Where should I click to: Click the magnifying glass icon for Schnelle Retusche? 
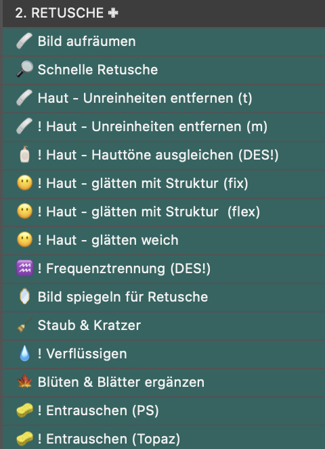[x=24, y=70]
